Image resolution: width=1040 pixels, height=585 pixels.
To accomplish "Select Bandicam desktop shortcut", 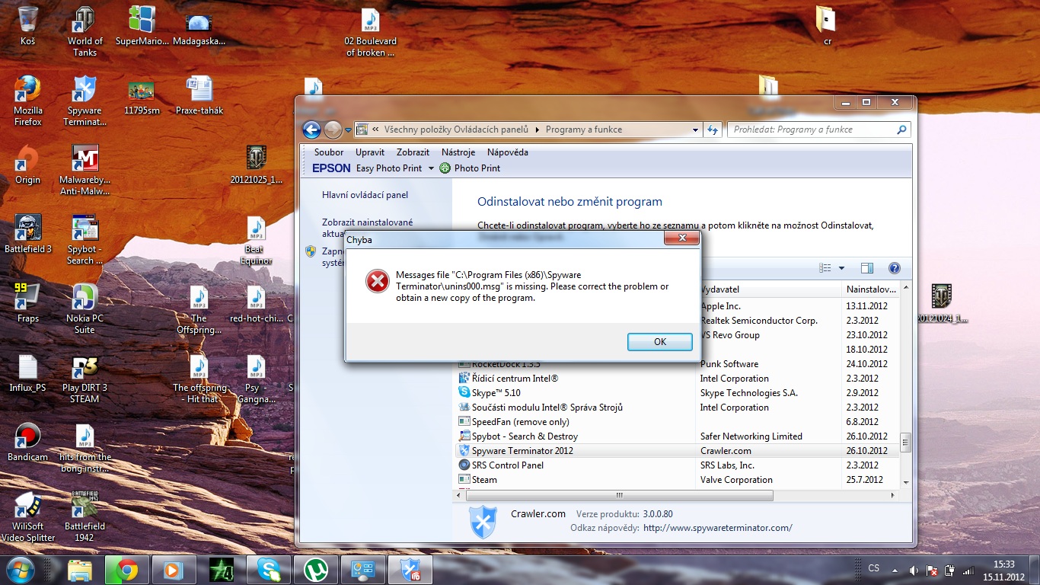I will click(27, 442).
